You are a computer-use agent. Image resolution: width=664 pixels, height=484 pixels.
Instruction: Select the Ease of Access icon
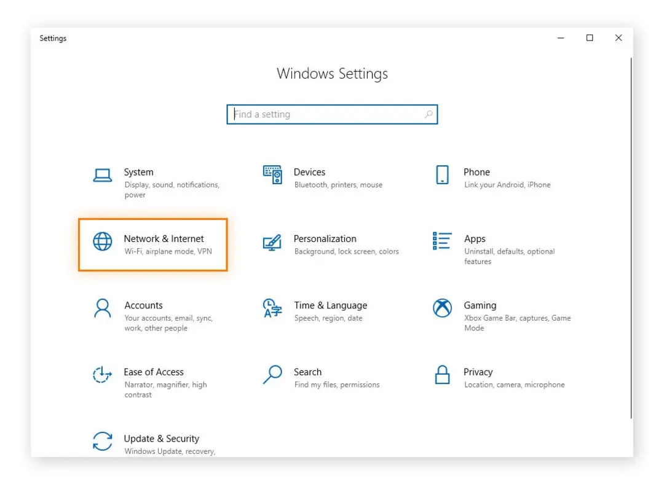tap(103, 375)
